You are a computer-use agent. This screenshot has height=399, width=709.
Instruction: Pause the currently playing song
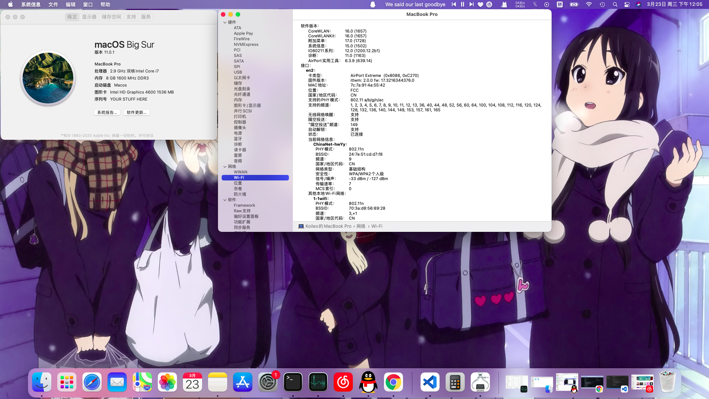(x=462, y=4)
